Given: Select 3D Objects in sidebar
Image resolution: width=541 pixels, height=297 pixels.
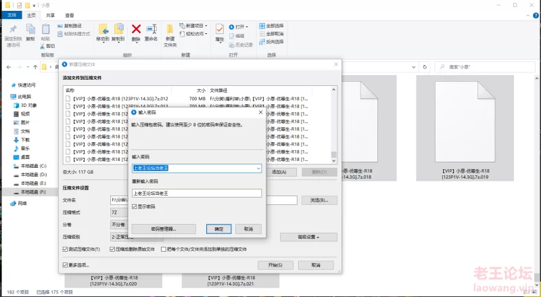Looking at the screenshot, I should tap(25, 106).
